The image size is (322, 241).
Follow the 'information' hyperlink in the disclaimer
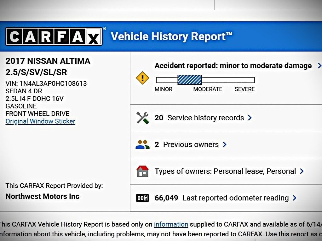point(171,224)
